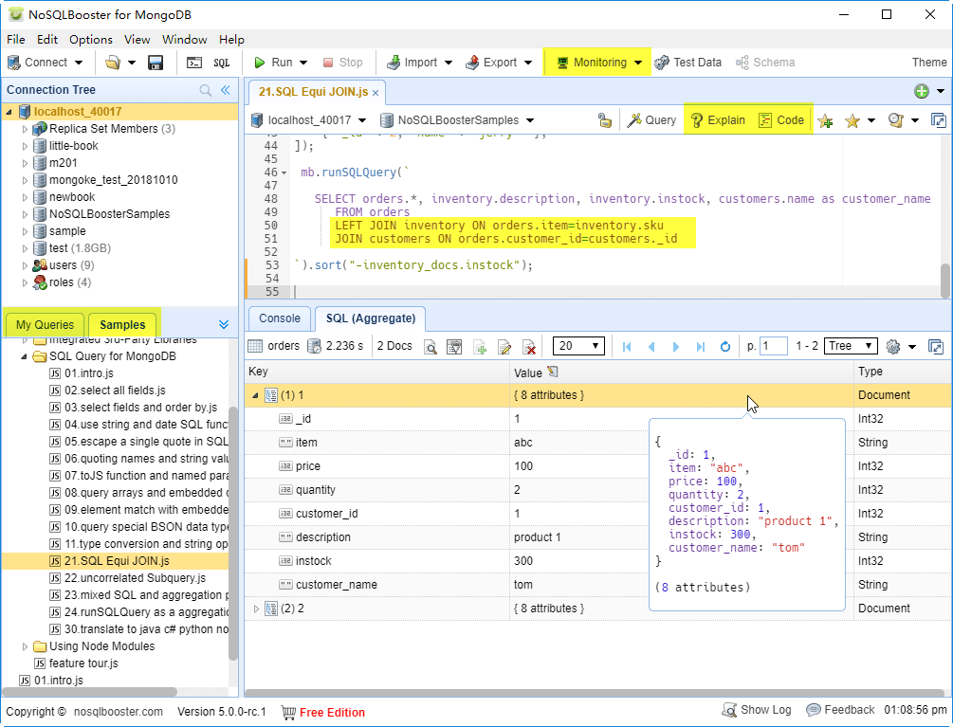Click the Add document icon
This screenshot has width=953, height=727.
coord(480,346)
